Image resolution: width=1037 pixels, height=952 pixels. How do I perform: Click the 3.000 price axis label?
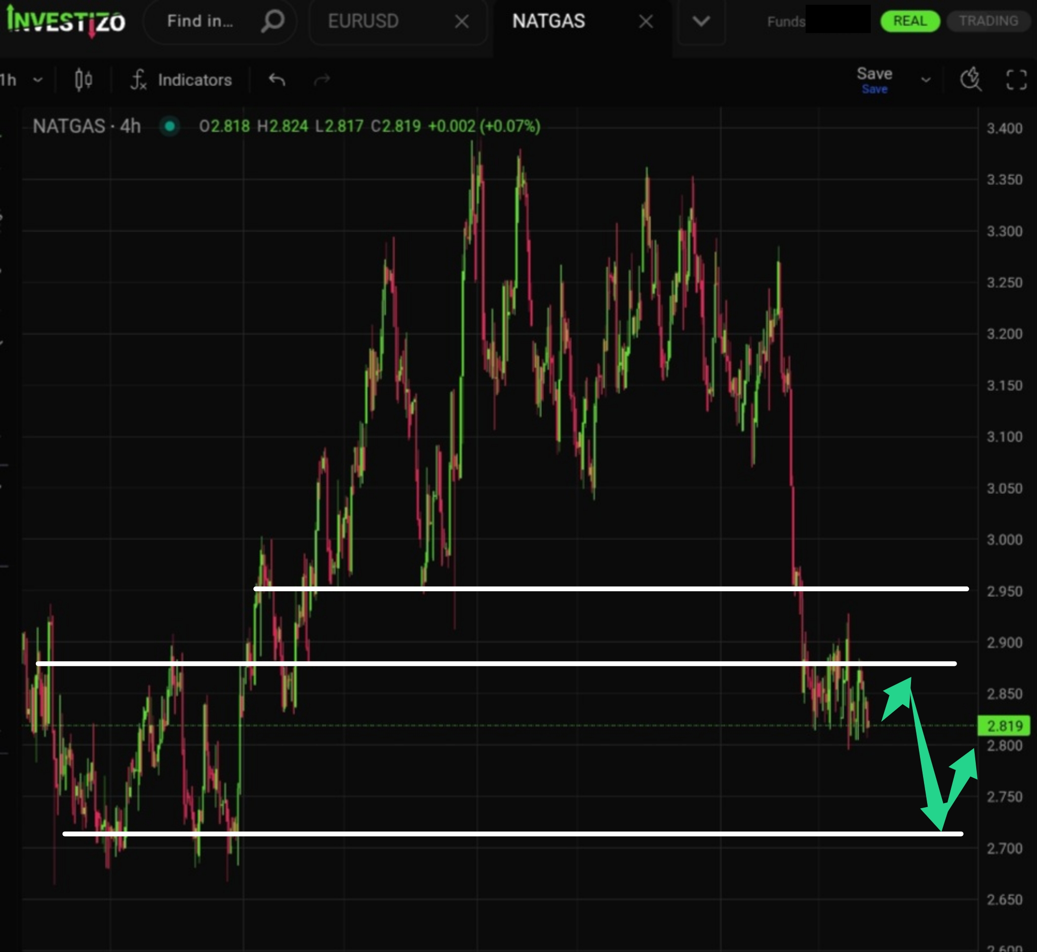1004,540
